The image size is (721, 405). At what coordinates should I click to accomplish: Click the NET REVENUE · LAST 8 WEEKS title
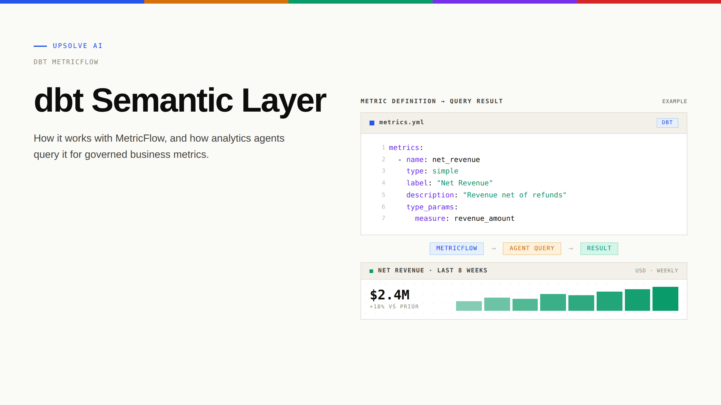click(x=433, y=271)
